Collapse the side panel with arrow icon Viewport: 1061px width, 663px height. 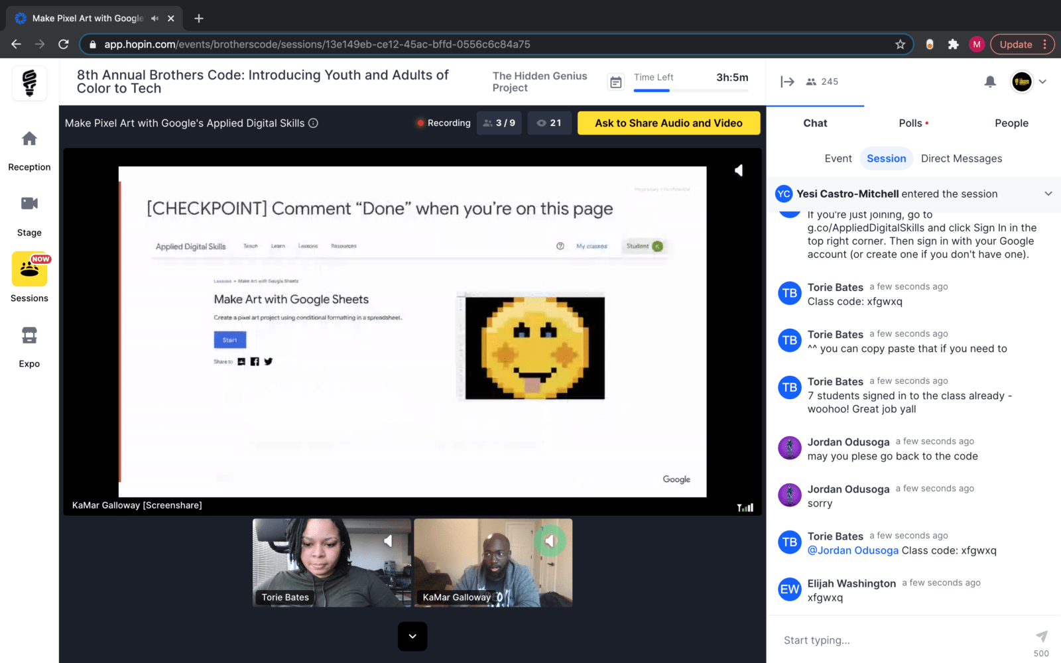pos(787,82)
